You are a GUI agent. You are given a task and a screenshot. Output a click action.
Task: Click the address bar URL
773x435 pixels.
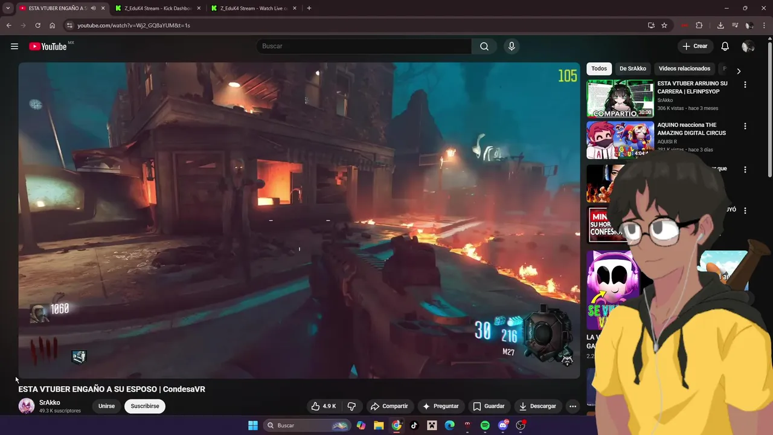click(133, 25)
